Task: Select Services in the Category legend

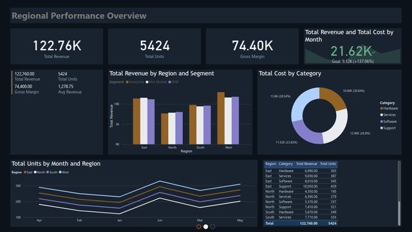Action: pos(388,115)
